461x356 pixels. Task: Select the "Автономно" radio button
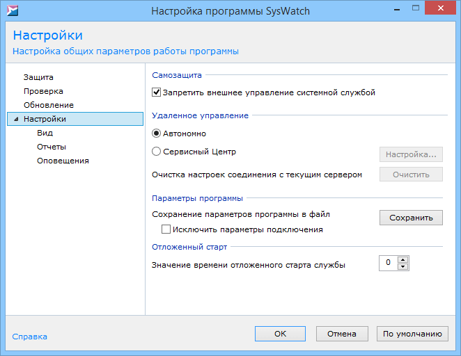(157, 133)
